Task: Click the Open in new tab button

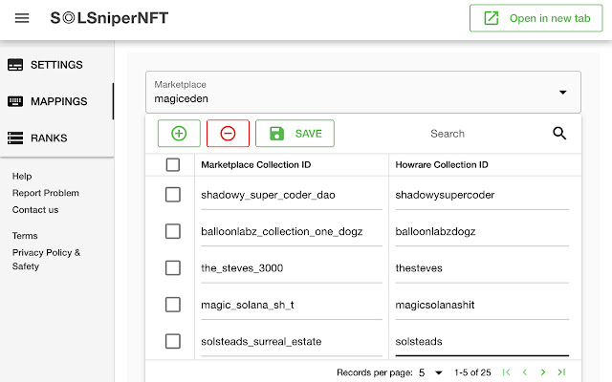Action: coord(535,18)
